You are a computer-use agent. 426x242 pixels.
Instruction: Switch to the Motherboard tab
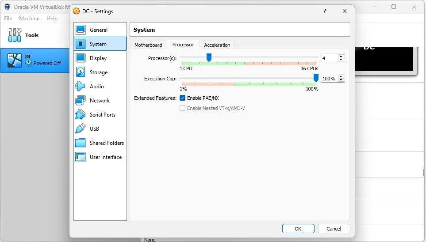point(148,45)
